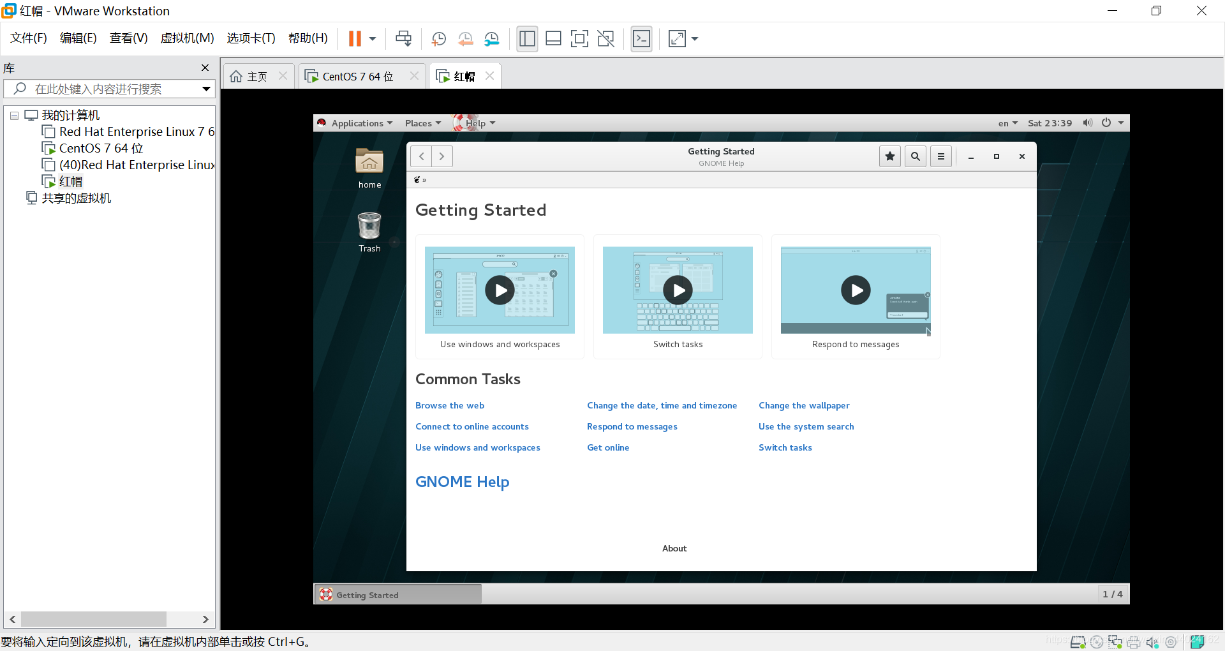Open Connect to online accounts link
The height and width of the screenshot is (651, 1225).
(472, 426)
